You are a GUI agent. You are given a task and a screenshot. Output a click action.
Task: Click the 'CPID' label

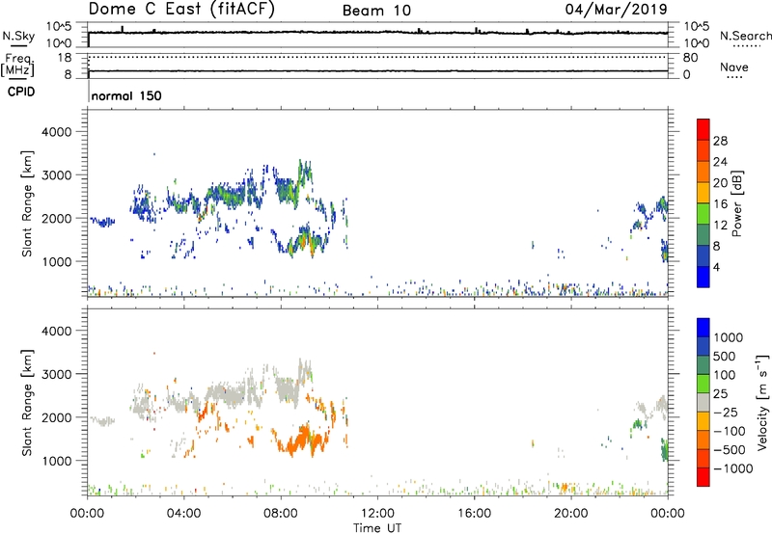(x=21, y=92)
